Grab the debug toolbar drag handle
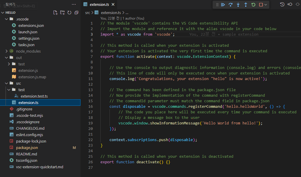 click(217, 5)
